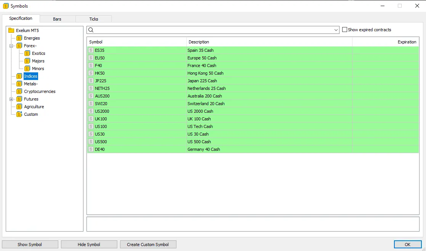The height and width of the screenshot is (251, 426).
Task: Select the Majors subgroup under Forex
Action: [x=38, y=61]
